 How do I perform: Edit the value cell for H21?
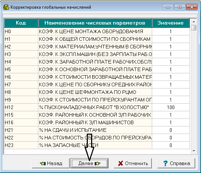[171, 130]
